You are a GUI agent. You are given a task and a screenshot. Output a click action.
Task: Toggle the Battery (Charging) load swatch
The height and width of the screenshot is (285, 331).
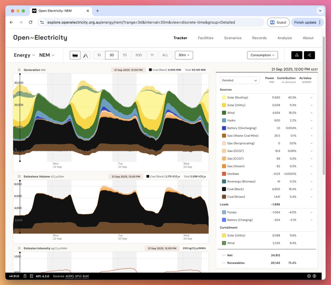pyautogui.click(x=224, y=220)
